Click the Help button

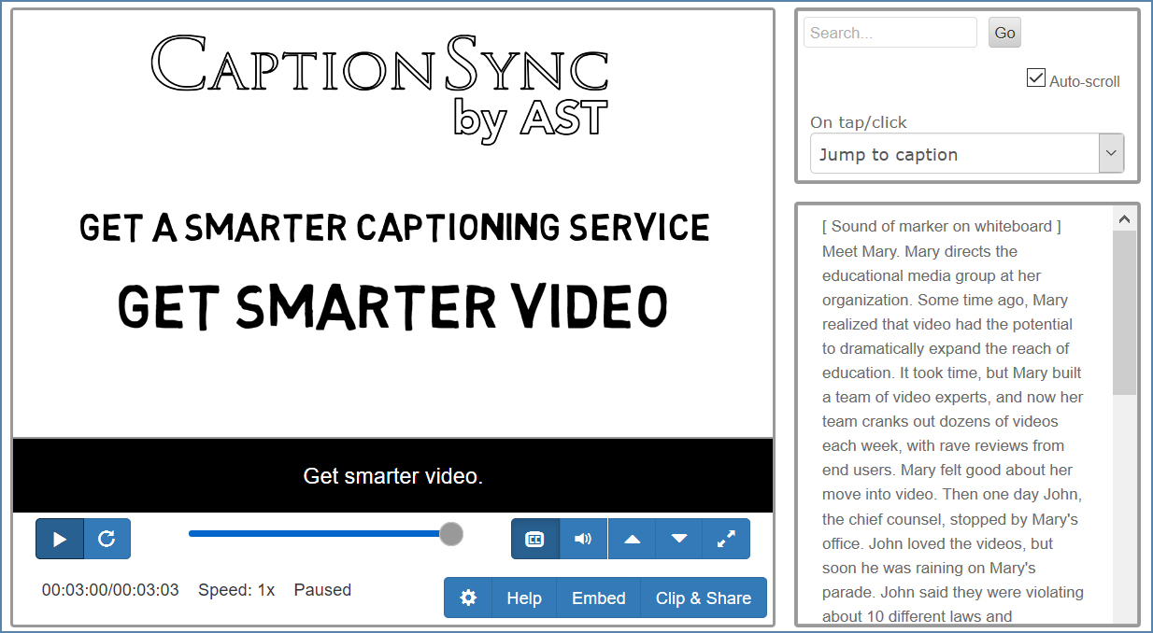click(x=524, y=598)
